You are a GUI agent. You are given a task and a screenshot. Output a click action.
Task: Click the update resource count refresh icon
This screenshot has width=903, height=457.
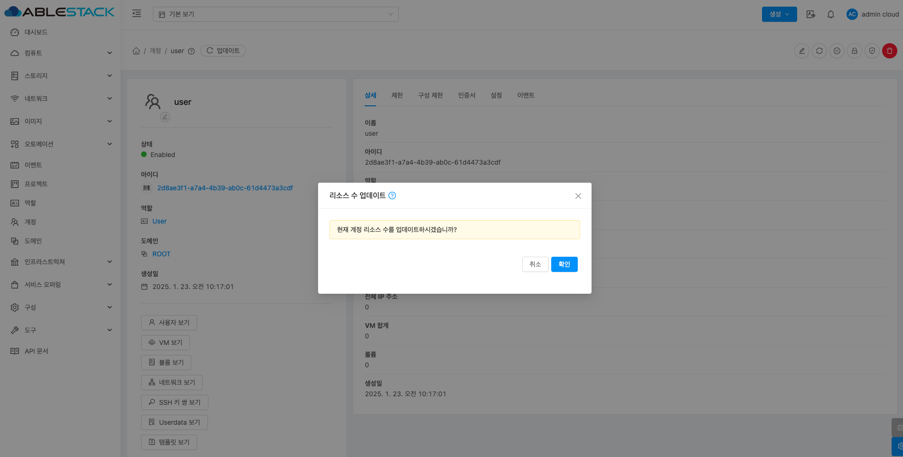point(819,51)
